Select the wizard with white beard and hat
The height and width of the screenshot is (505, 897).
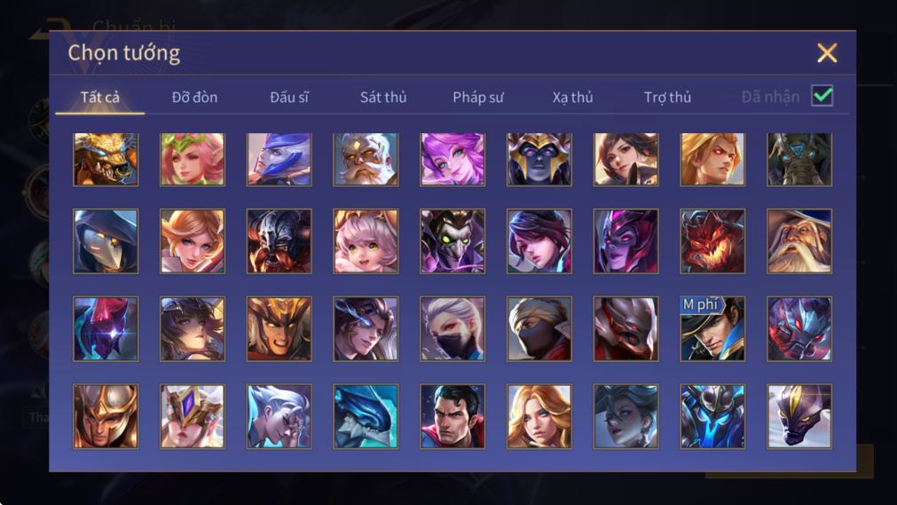point(799,241)
